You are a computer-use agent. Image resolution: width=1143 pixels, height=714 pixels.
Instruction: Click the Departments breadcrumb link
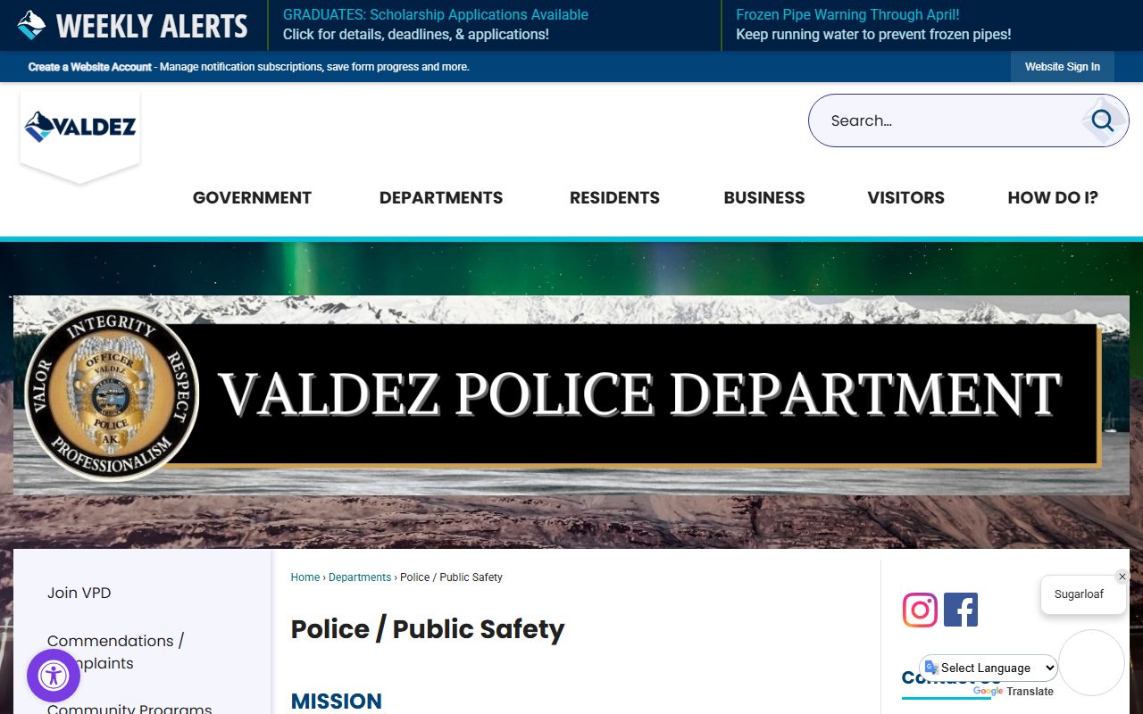(360, 577)
